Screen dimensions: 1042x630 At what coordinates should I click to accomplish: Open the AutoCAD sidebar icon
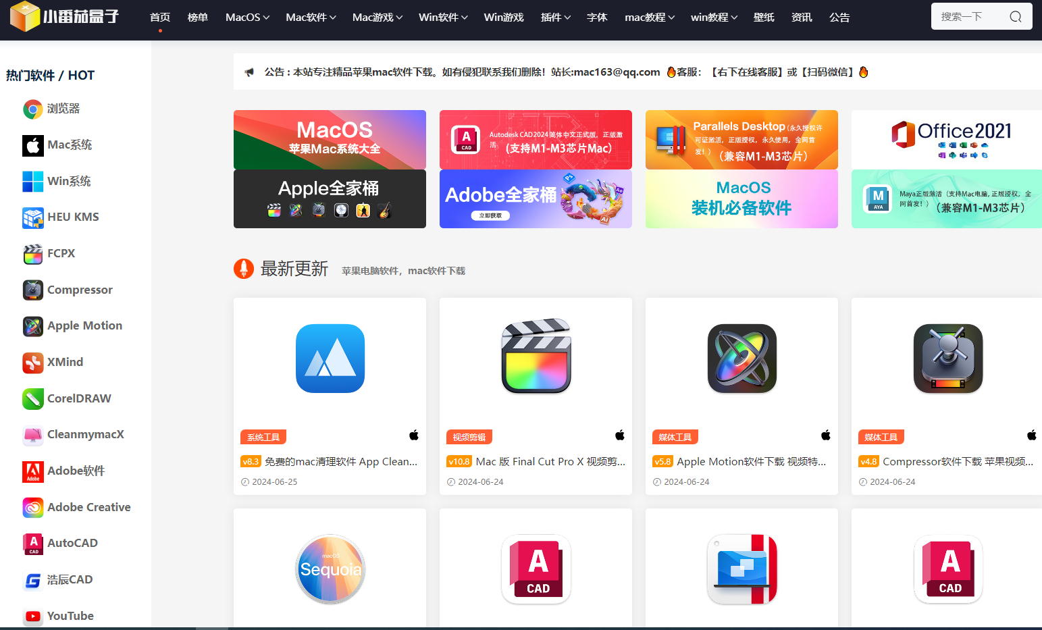coord(33,544)
